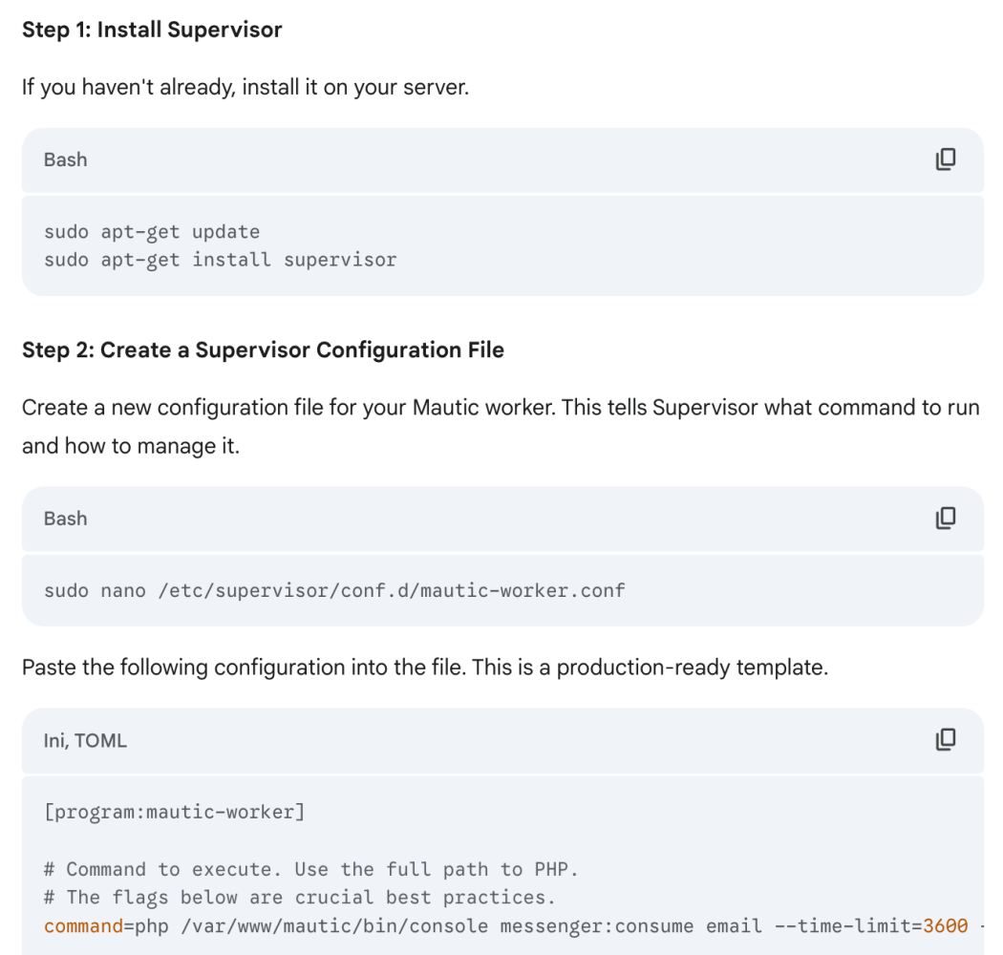Click the 'Ini, TOML' language label
This screenshot has width=1003, height=955.
85,739
